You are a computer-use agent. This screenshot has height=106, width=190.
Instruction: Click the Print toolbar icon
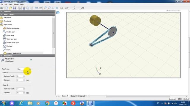(x=19, y=8)
